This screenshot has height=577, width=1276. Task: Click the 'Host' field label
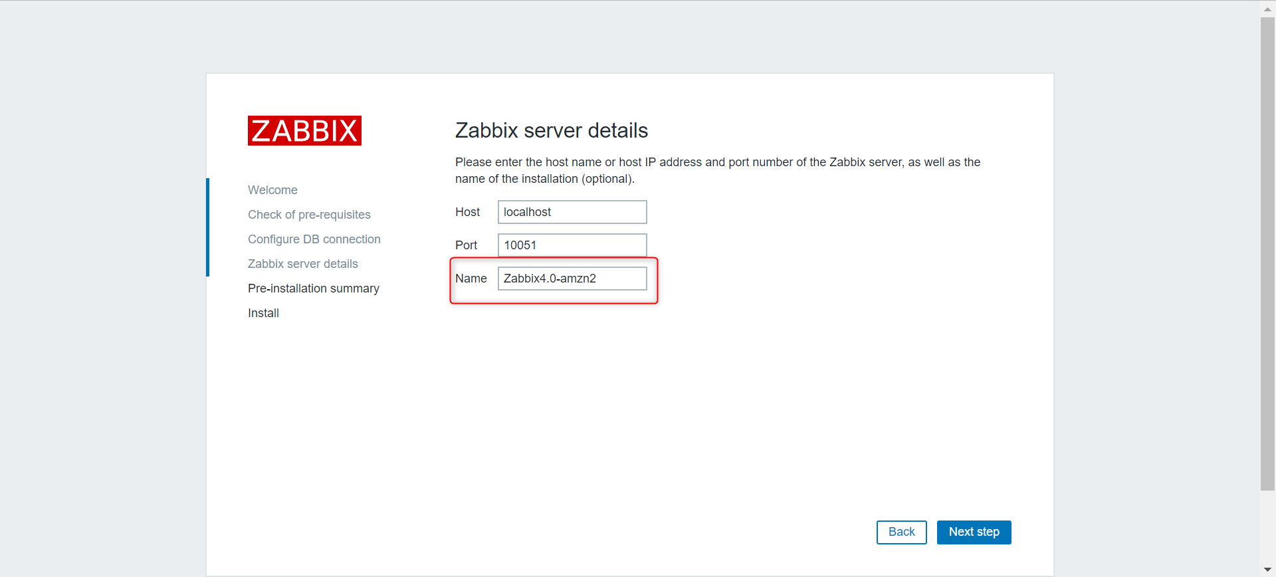(467, 212)
